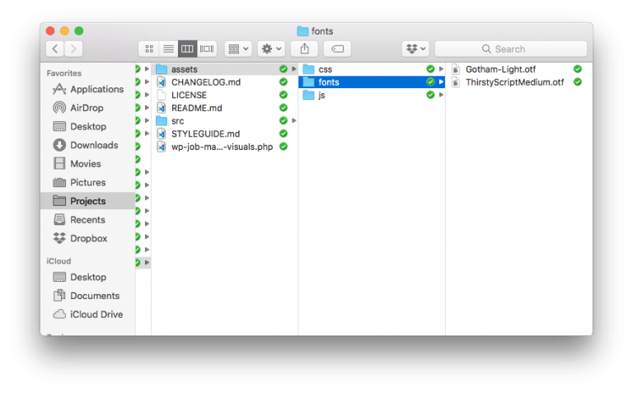Select the README.md file
The height and width of the screenshot is (393, 633).
(196, 108)
